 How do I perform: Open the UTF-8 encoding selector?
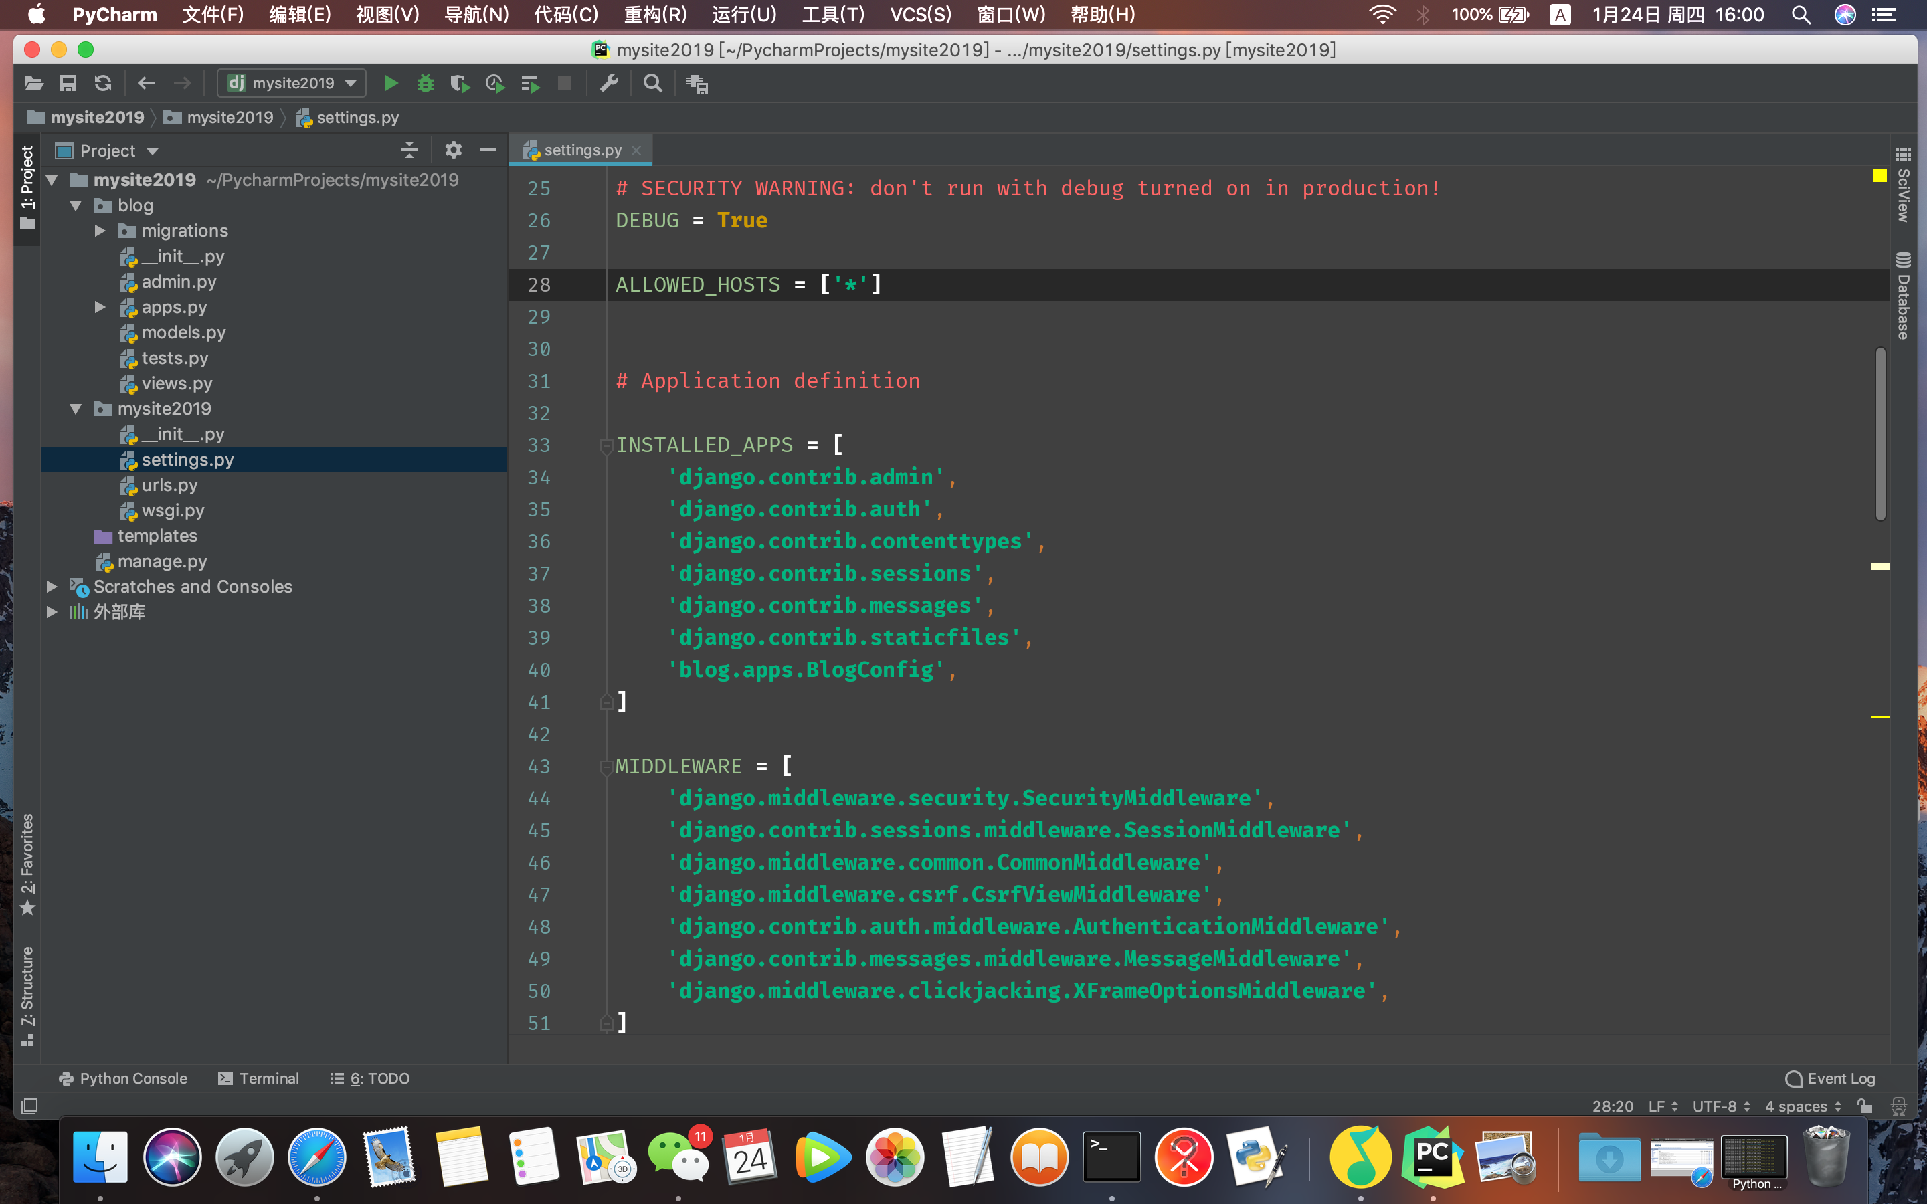(1721, 1106)
